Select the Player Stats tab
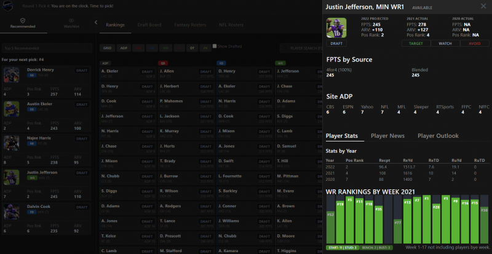Screen dimensions: 492x254 pos(342,136)
